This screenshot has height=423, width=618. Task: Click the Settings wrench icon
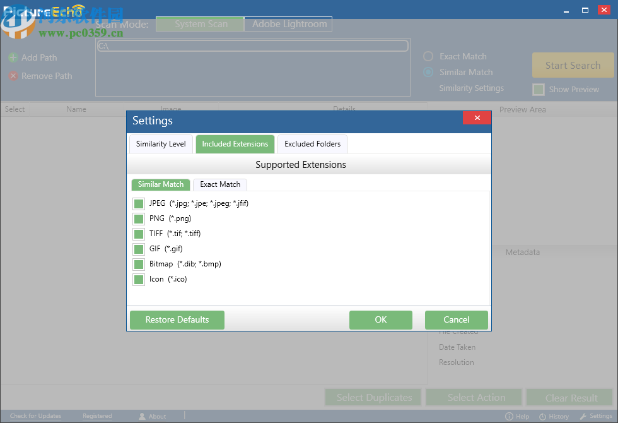click(x=583, y=416)
